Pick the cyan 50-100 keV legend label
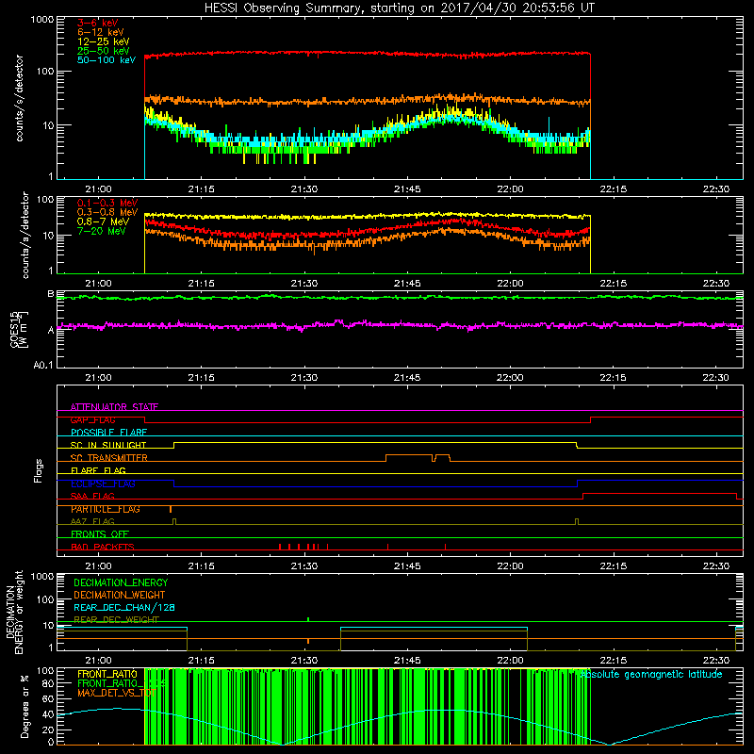The image size is (754, 754). pos(107,60)
